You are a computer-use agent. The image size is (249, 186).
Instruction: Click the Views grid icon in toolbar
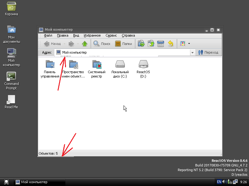click(183, 44)
